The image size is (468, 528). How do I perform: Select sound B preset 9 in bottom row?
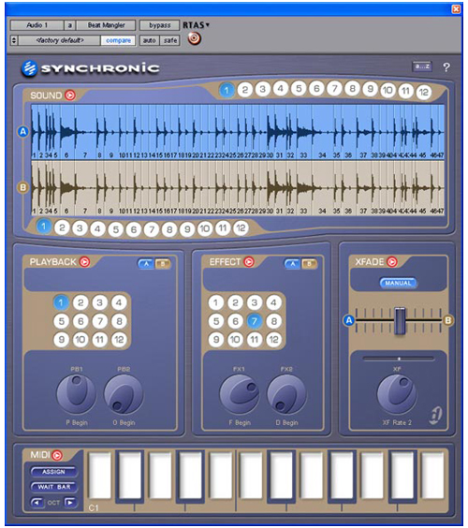187,229
